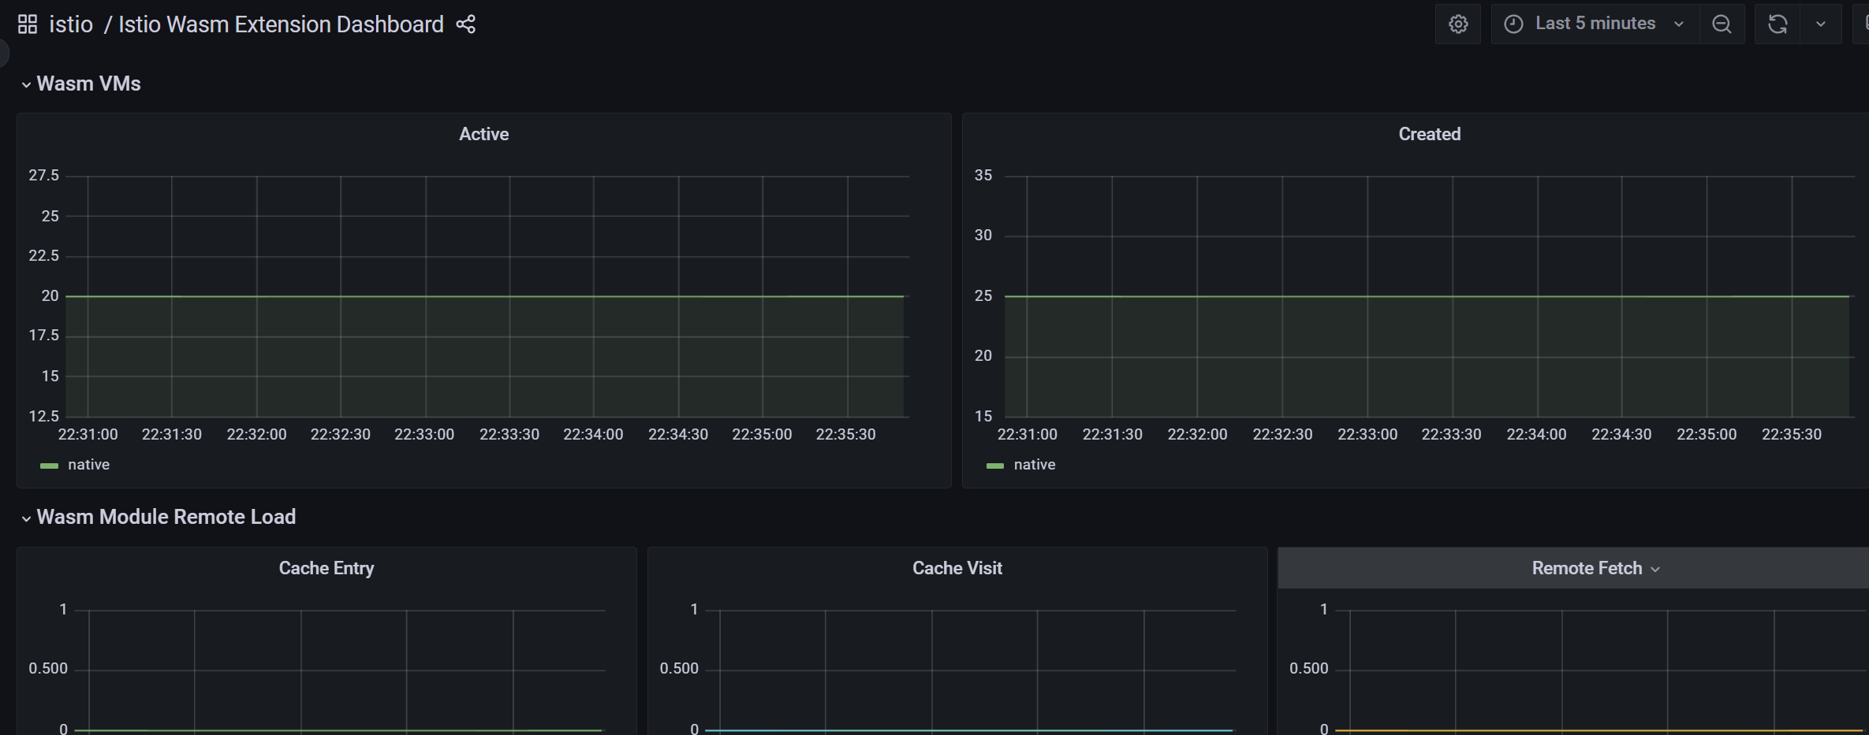Share the dashboard via share icon
Image resolution: width=1869 pixels, height=735 pixels.
(466, 24)
